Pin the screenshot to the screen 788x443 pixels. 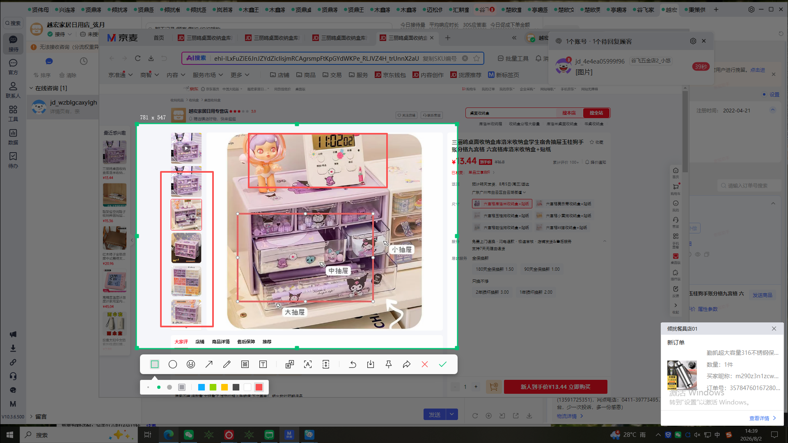point(389,364)
